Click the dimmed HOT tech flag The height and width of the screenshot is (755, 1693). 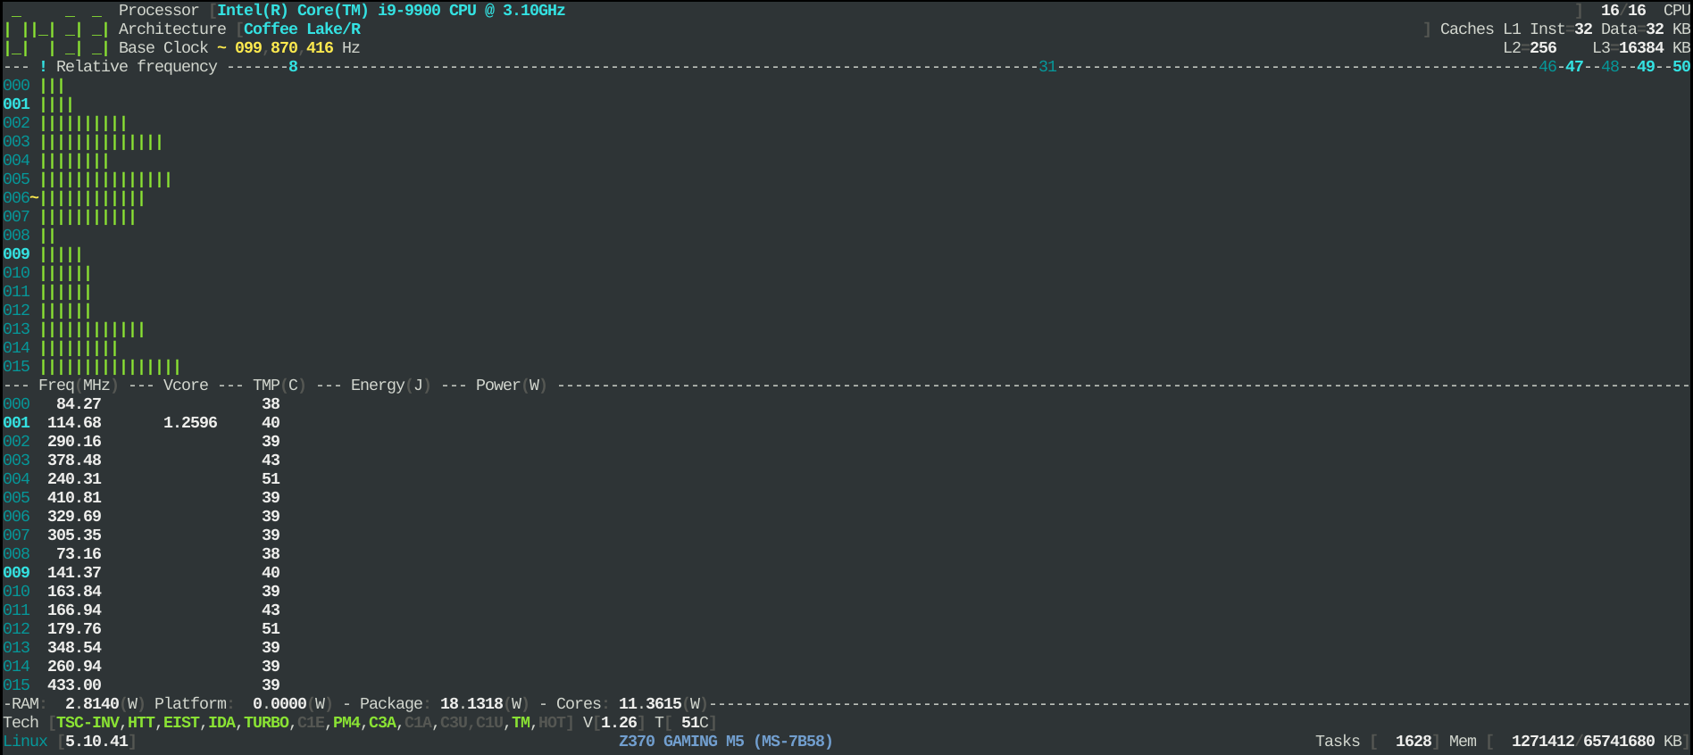552,723
